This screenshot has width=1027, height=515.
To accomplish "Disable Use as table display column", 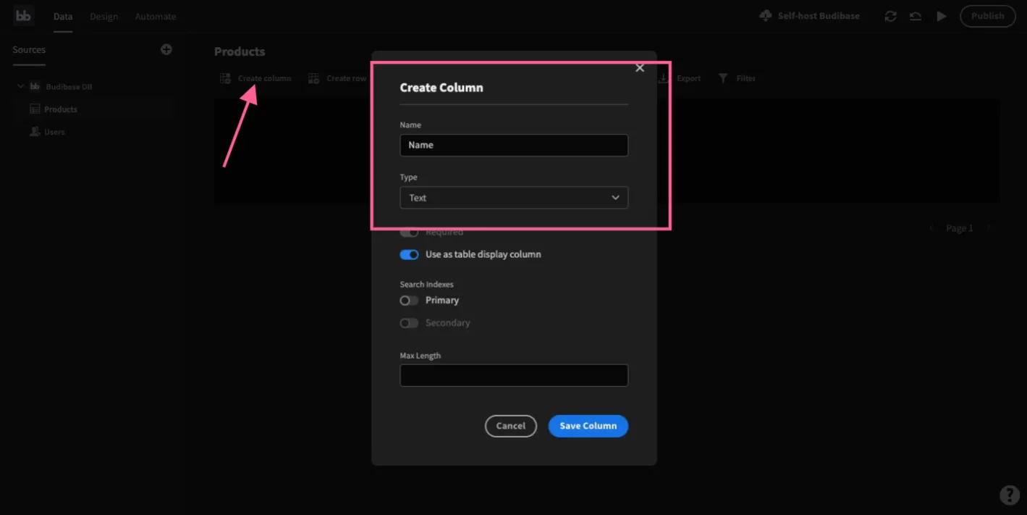I will (x=409, y=255).
